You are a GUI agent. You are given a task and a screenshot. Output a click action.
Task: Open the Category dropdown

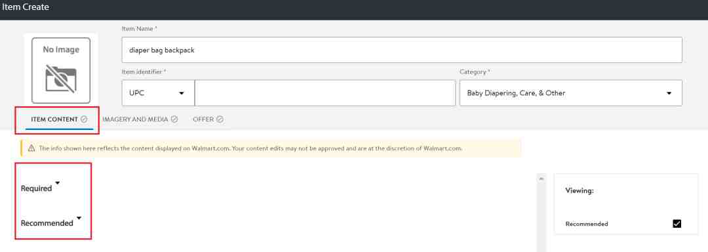point(571,93)
